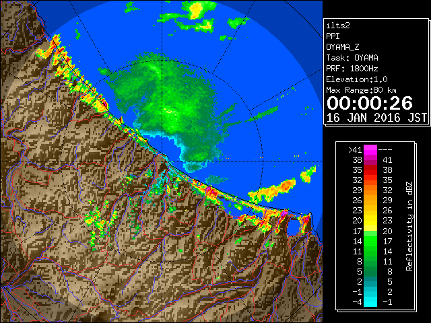Click the 'Reflectivity in dBZ' legend title
Viewport: 431px width, 323px height.
pyautogui.click(x=409, y=226)
